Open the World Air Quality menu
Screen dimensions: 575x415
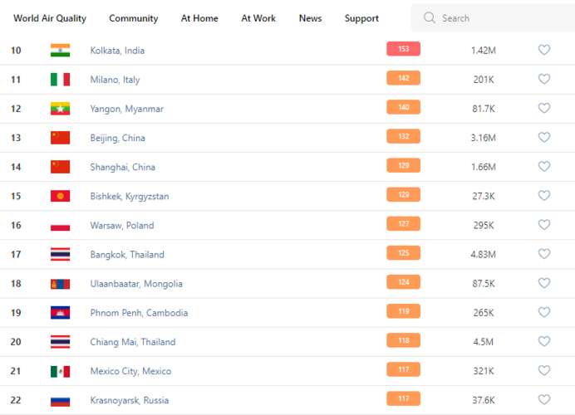(50, 18)
